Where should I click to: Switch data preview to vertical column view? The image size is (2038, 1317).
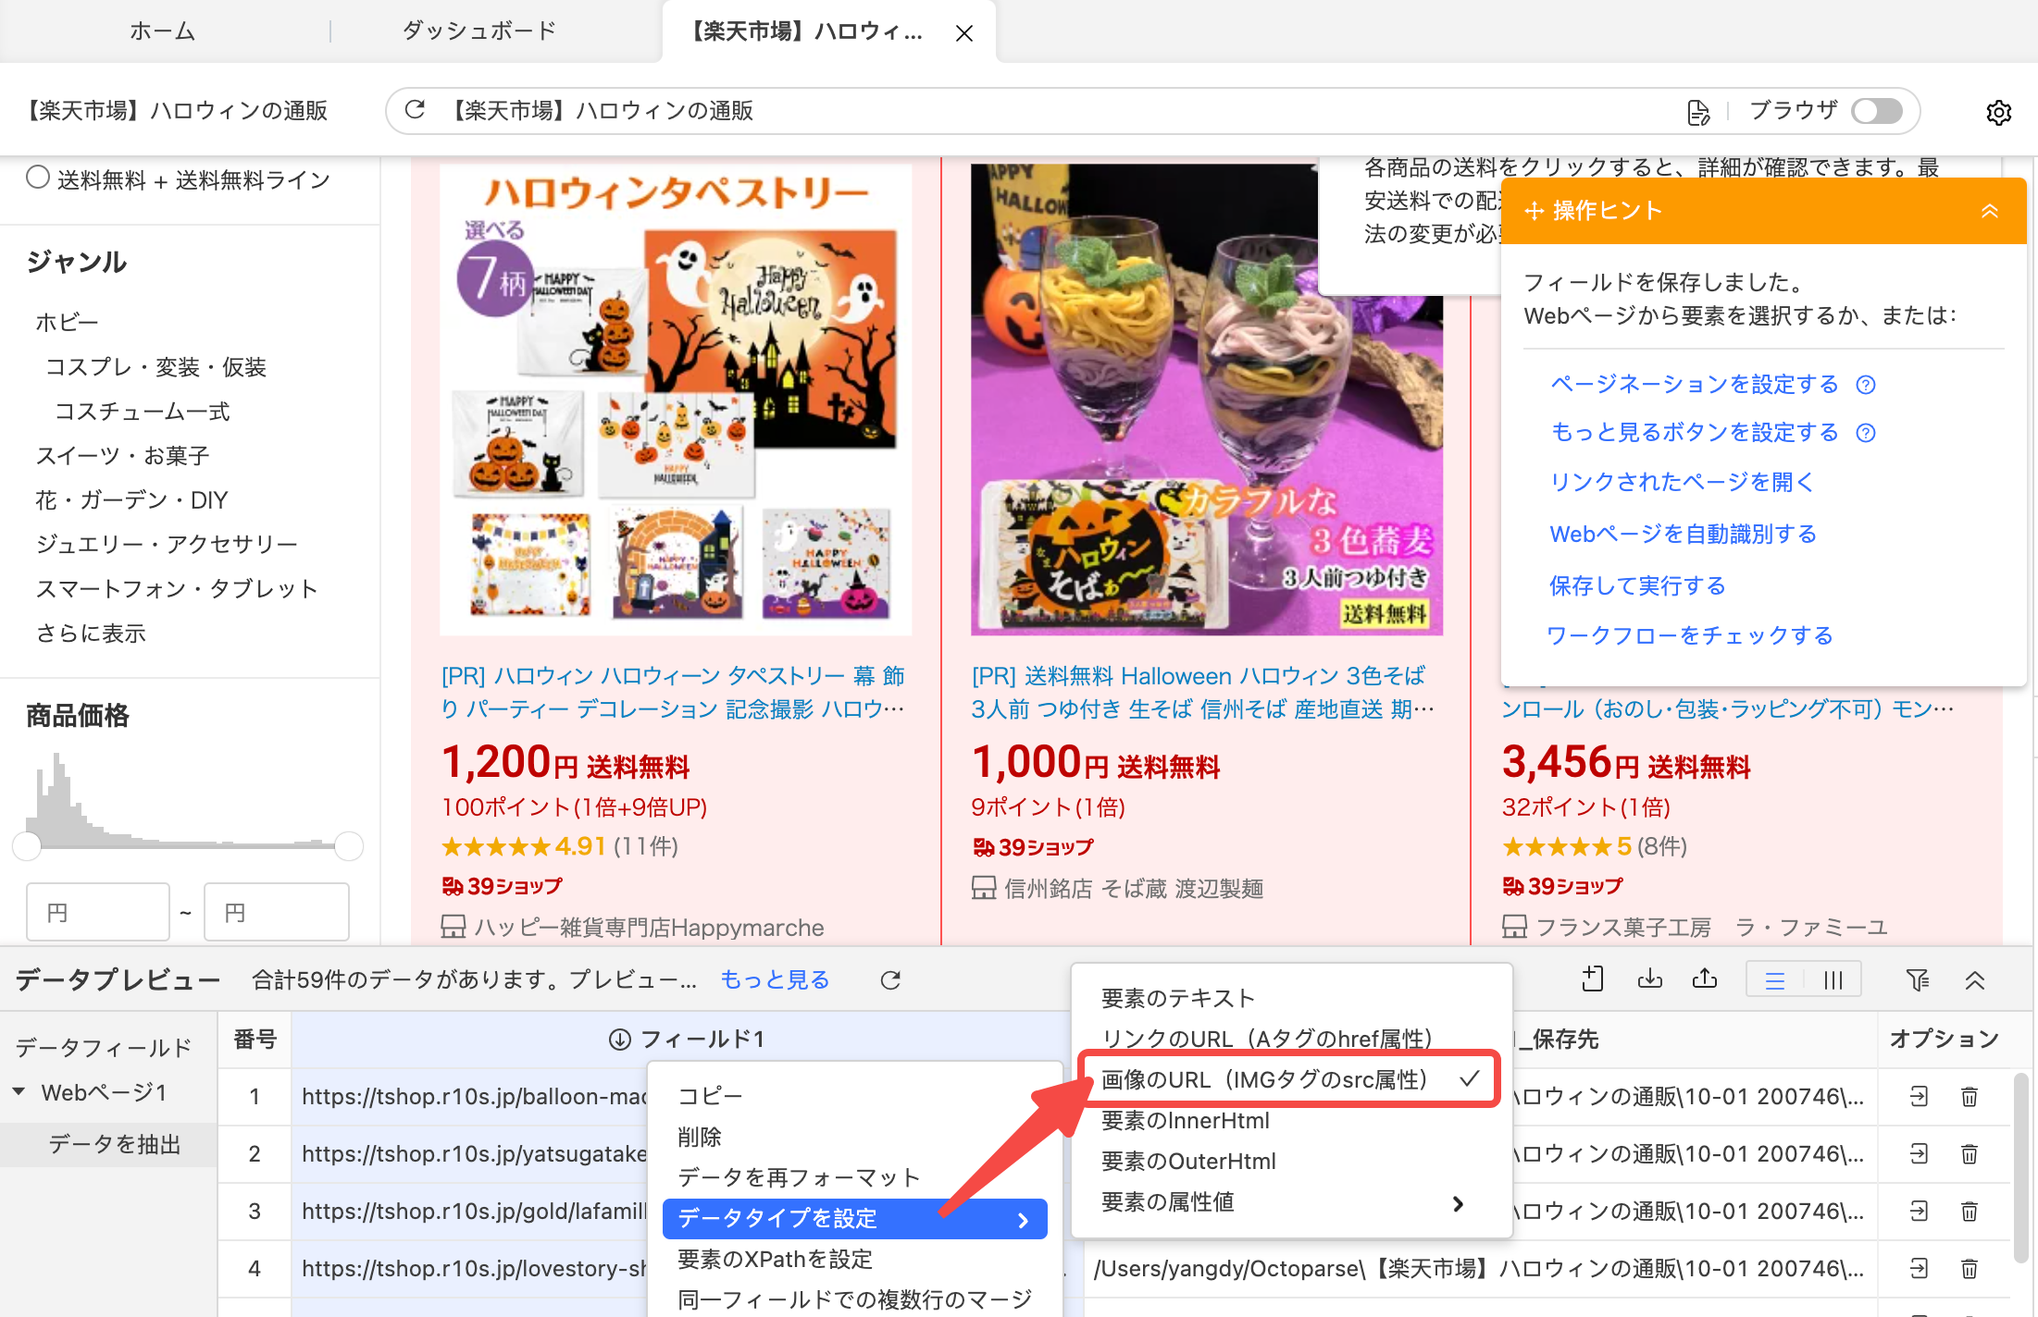pos(1833,980)
